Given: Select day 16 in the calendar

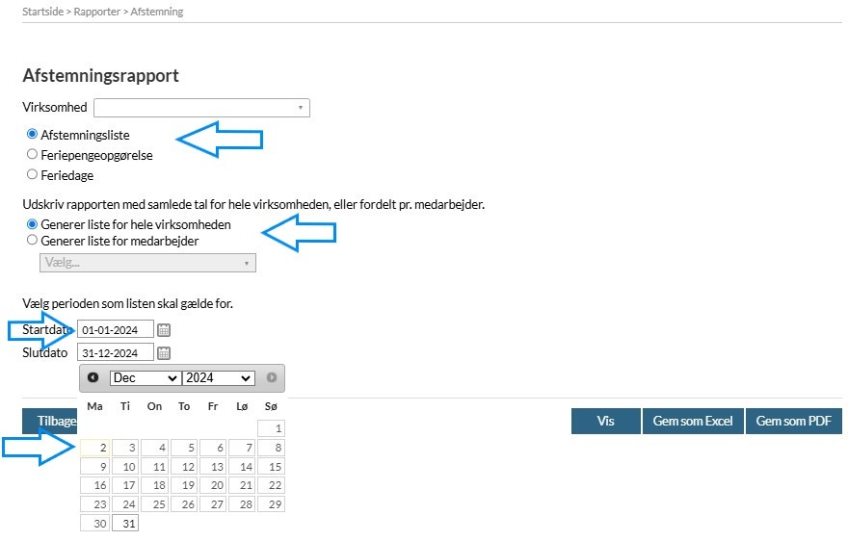Looking at the screenshot, I should point(95,486).
